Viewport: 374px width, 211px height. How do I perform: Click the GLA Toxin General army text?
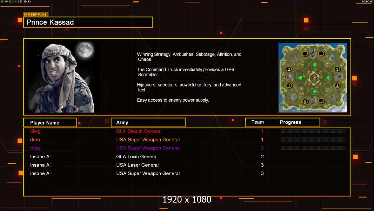click(137, 156)
